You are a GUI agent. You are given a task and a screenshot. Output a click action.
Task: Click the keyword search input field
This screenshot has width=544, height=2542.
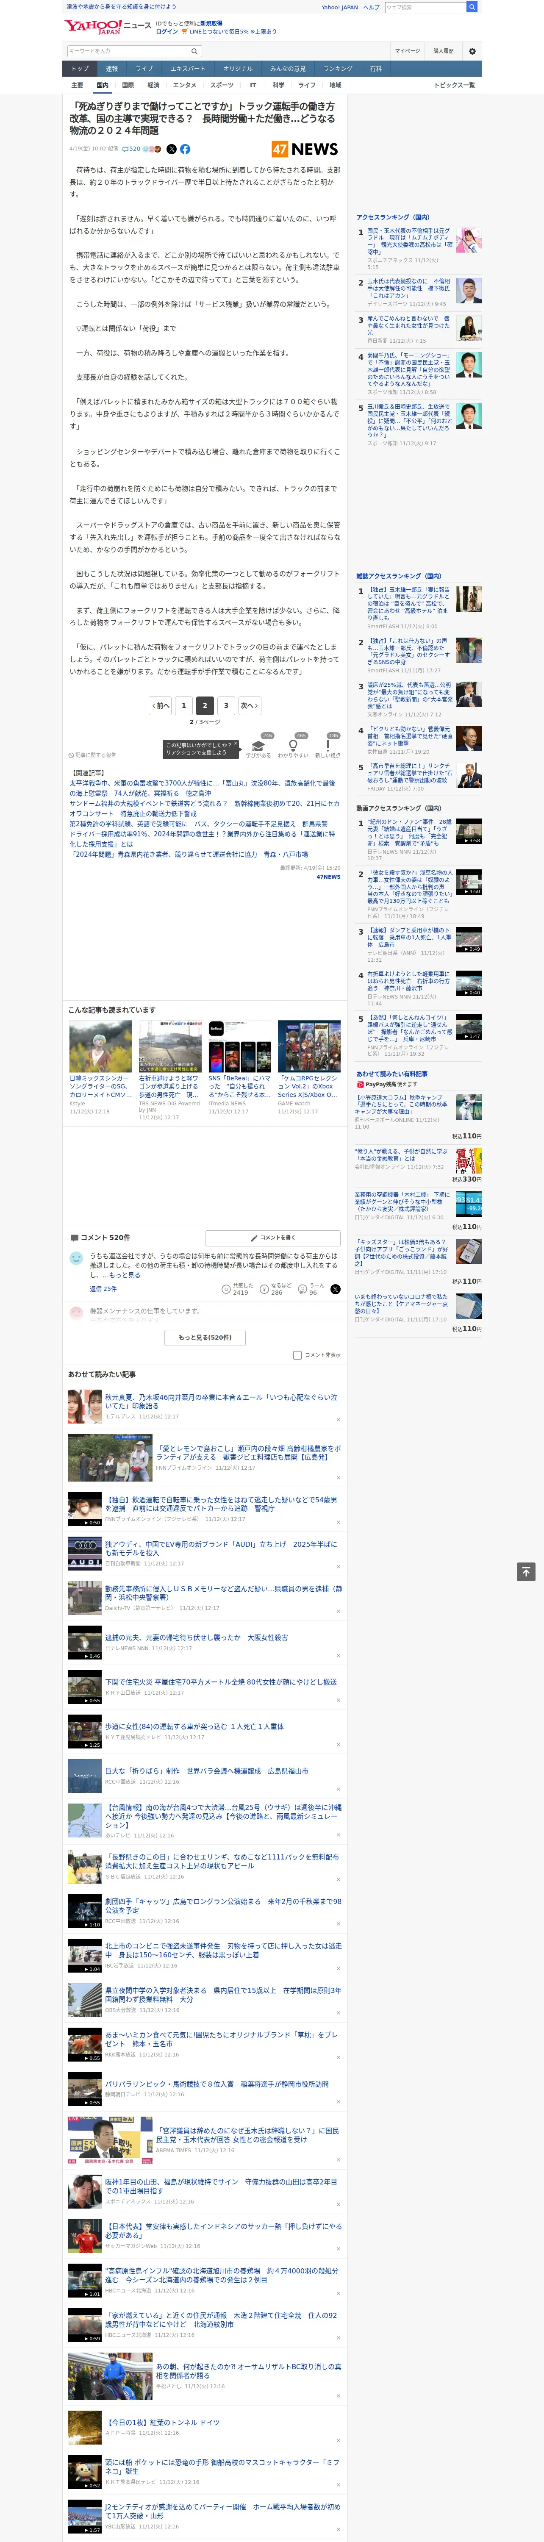(126, 51)
